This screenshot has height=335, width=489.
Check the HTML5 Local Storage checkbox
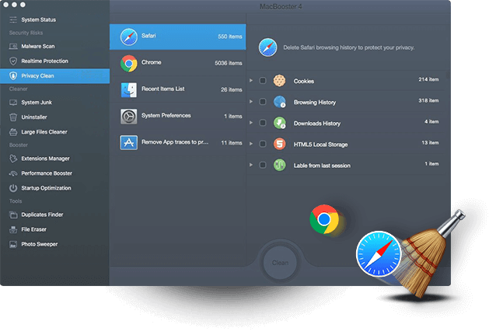point(263,144)
